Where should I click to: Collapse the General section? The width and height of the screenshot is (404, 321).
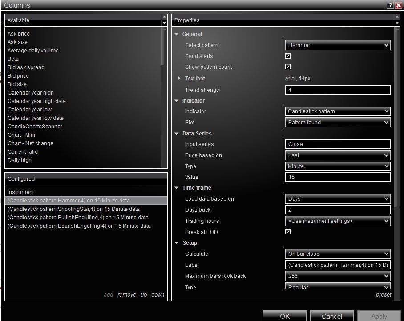pos(177,34)
